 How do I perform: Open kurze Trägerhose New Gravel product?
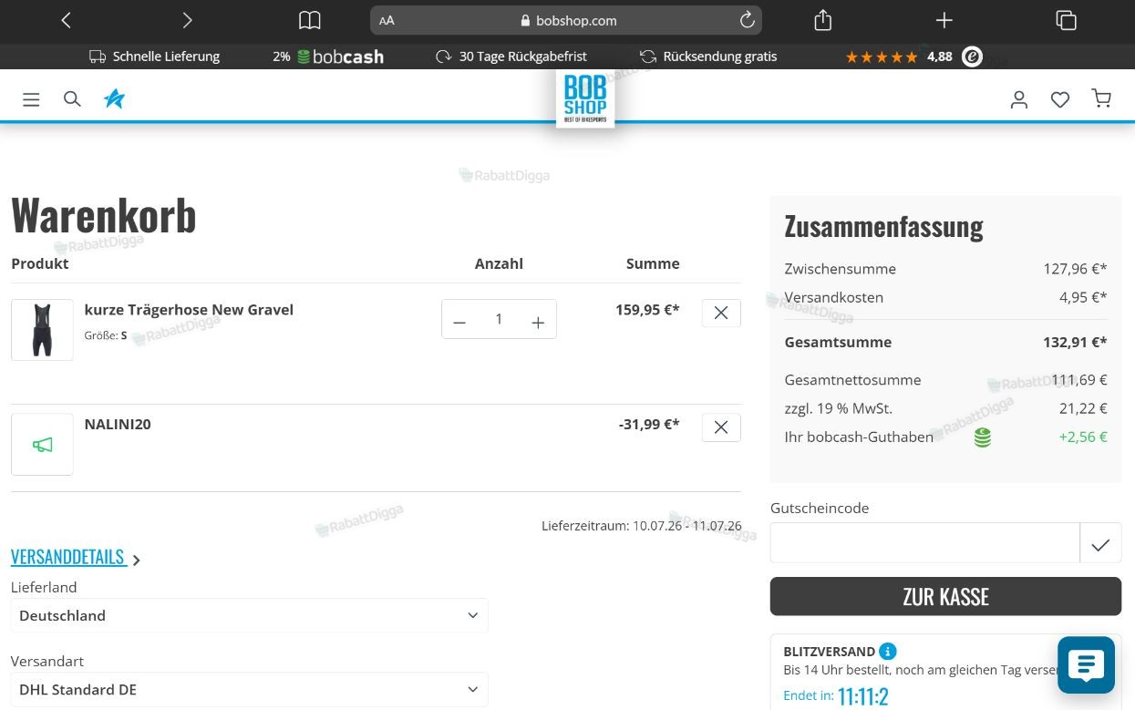189,310
